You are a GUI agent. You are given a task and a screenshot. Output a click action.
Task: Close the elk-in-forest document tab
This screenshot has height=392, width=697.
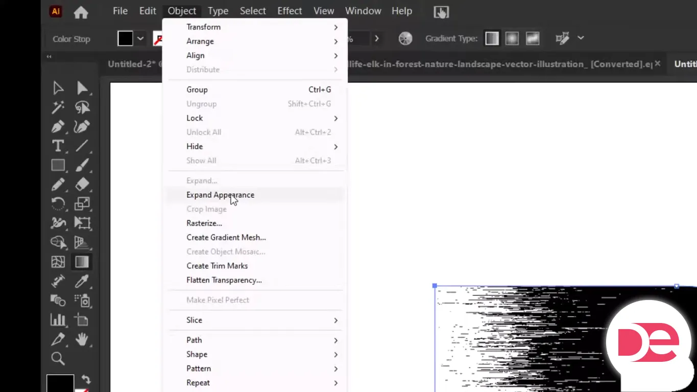tap(658, 63)
